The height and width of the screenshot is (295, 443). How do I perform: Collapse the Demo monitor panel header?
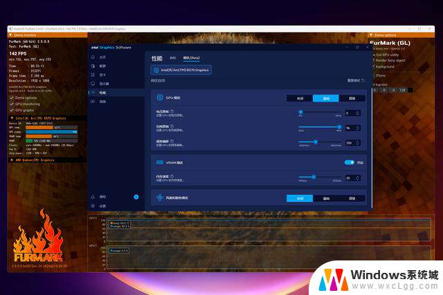(47, 35)
